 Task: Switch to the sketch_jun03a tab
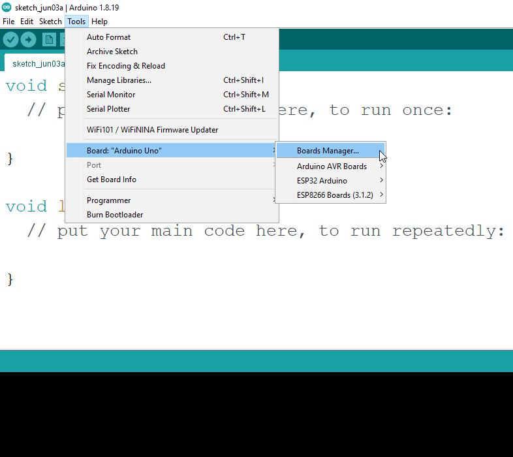(x=36, y=64)
